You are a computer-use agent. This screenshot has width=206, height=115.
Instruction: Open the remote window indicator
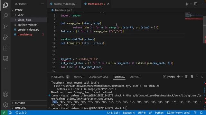click(x=4, y=113)
